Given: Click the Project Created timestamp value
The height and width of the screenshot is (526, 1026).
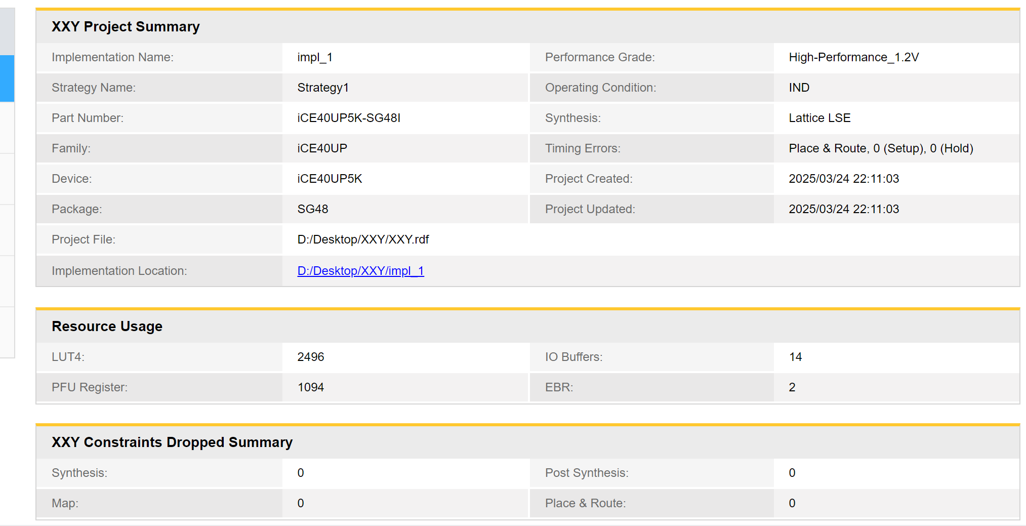Looking at the screenshot, I should [x=844, y=179].
